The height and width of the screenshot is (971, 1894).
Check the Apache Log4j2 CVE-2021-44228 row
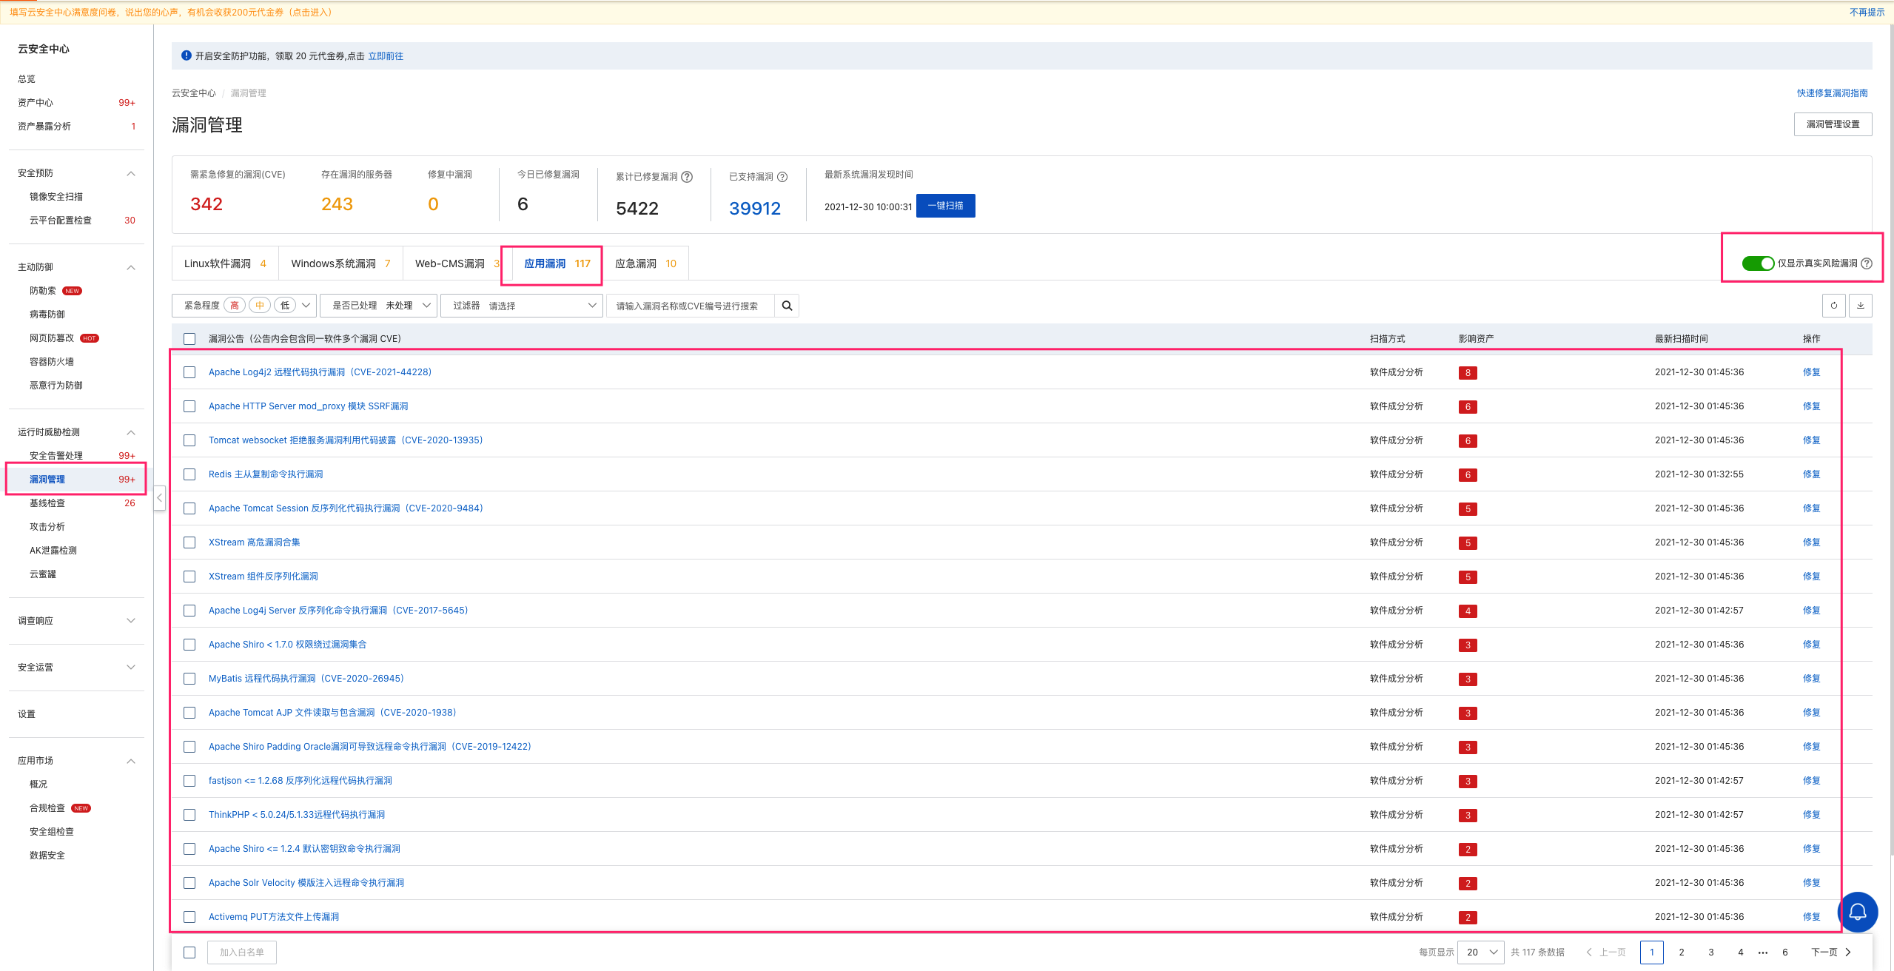[x=189, y=372]
